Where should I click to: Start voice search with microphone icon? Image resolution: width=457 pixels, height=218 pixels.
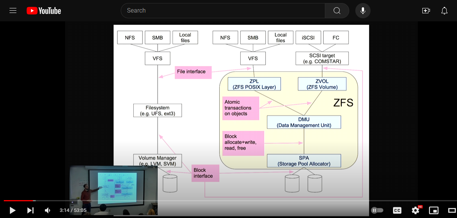[363, 11]
